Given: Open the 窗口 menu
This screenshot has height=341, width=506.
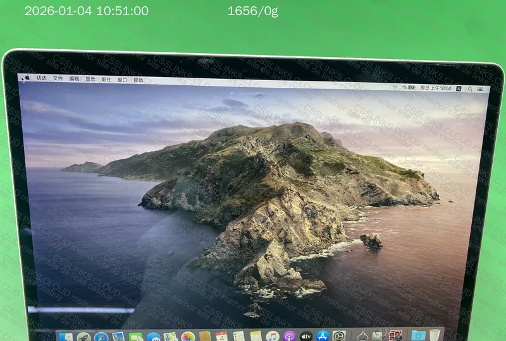Looking at the screenshot, I should [122, 80].
